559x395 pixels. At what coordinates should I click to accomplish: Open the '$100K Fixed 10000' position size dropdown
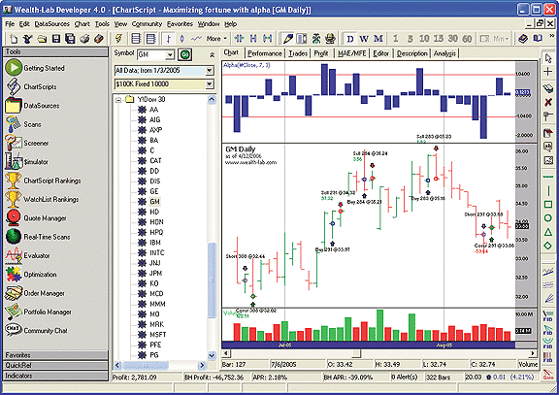(210, 84)
